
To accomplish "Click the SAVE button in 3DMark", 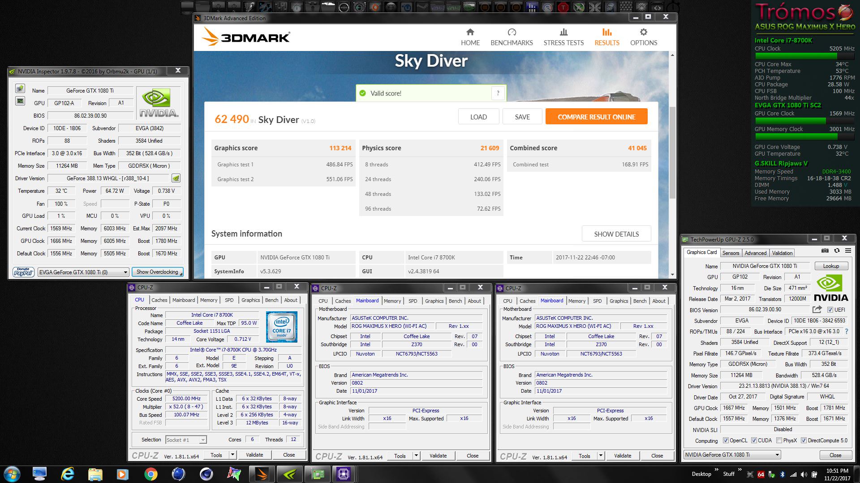I will 522,117.
